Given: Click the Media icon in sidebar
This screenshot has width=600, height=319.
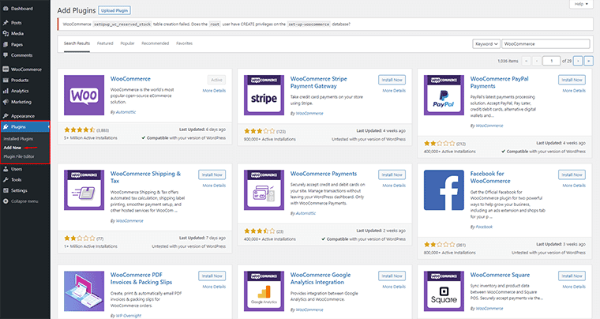Looking at the screenshot, I should (6, 34).
